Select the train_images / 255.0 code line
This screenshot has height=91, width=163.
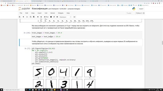(x=47, y=33)
